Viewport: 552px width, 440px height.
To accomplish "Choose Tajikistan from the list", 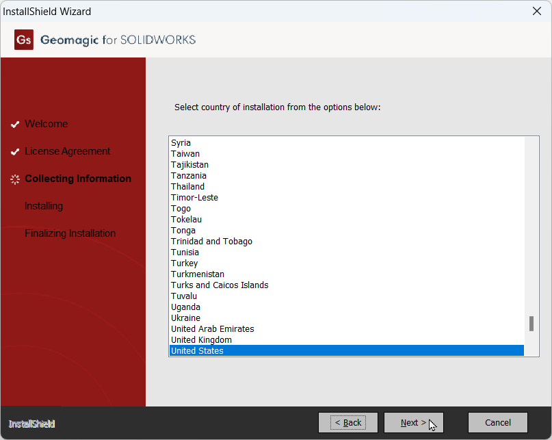I will click(x=346, y=164).
